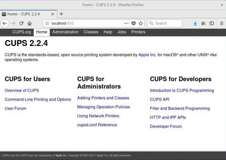This screenshot has height=160, width=226.
Task: Open the page actions three-dots menu
Action: point(126,23)
